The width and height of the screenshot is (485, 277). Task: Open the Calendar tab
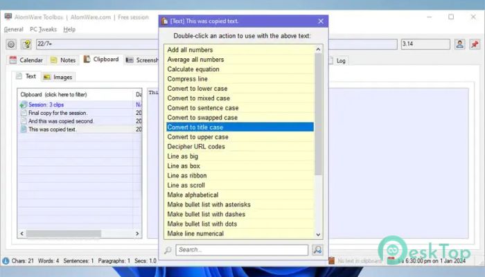[x=26, y=60]
